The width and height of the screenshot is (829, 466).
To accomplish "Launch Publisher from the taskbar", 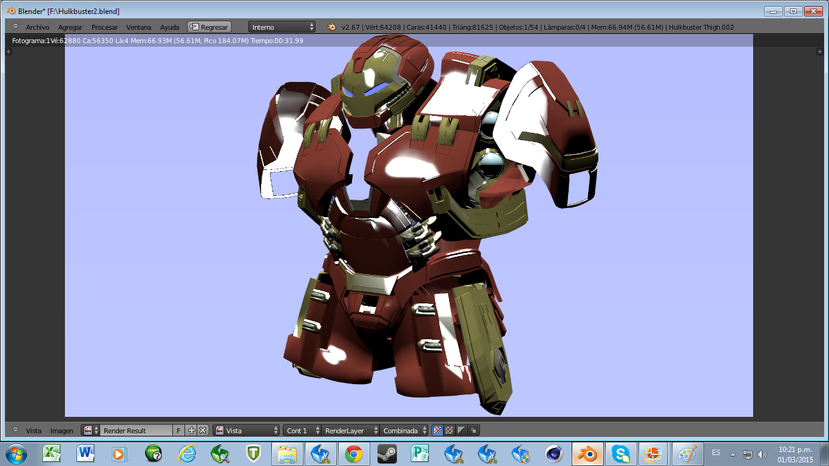I will pyautogui.click(x=421, y=454).
